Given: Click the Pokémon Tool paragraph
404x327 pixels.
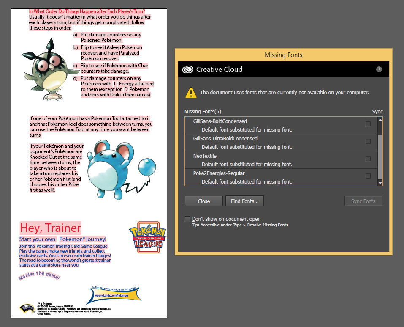Looking at the screenshot, I should pos(91,127).
